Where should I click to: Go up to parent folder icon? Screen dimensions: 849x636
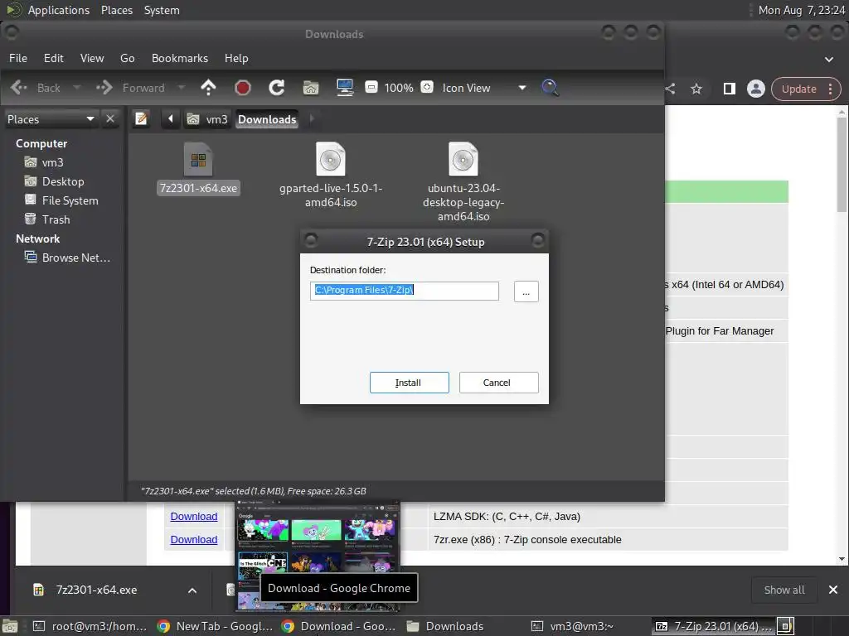[x=208, y=88]
